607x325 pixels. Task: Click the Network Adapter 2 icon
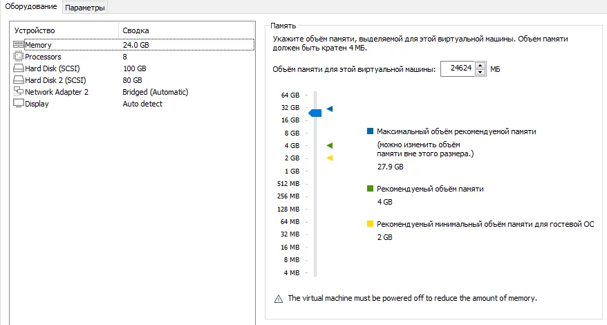19,92
